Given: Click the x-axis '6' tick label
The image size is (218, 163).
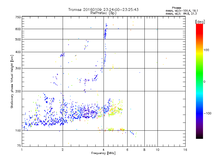Looking at the screenshot, I should point(127,150).
